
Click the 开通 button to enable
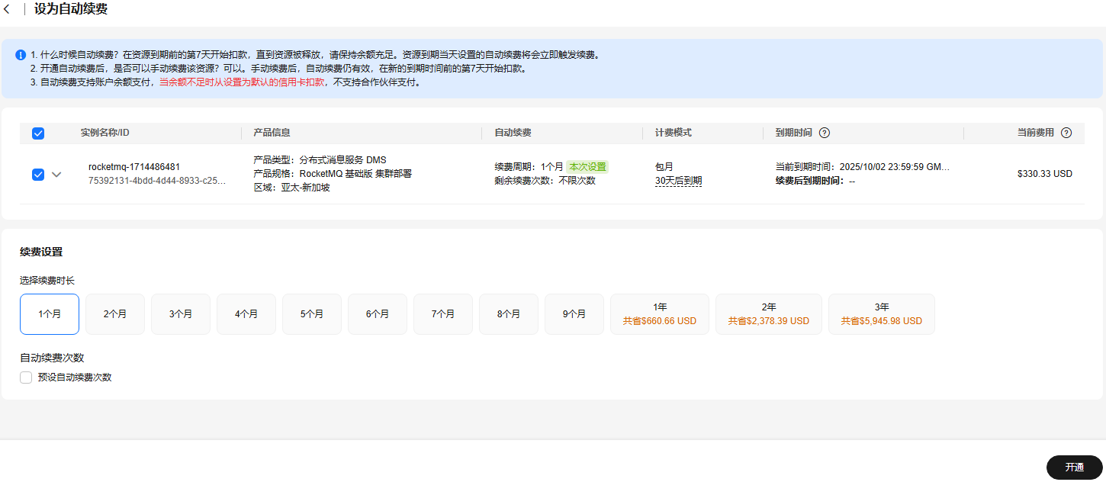pos(1075,468)
